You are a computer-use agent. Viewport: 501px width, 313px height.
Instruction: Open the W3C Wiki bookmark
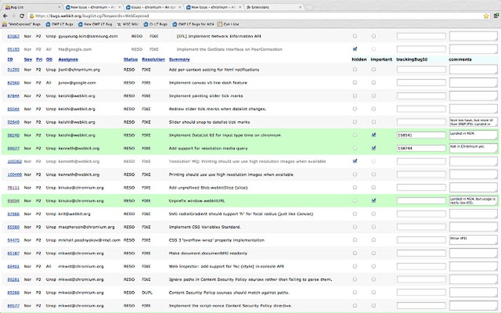(x=129, y=24)
